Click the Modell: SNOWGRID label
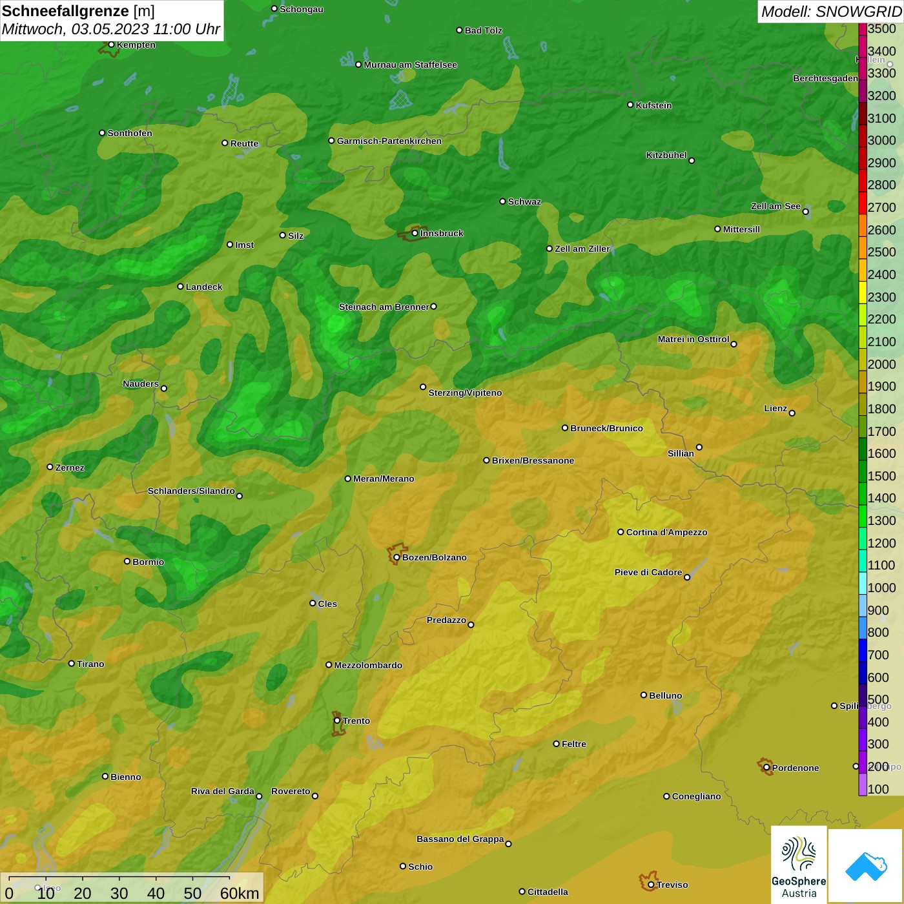This screenshot has width=904, height=904. pyautogui.click(x=830, y=12)
